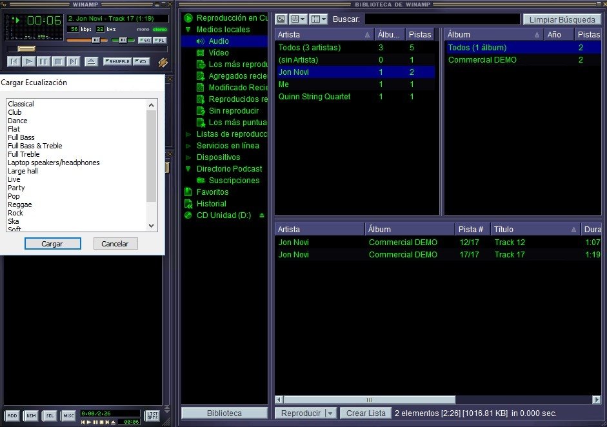This screenshot has height=427, width=607.
Task: Click the previous track button in Winamp
Action: tap(14, 61)
